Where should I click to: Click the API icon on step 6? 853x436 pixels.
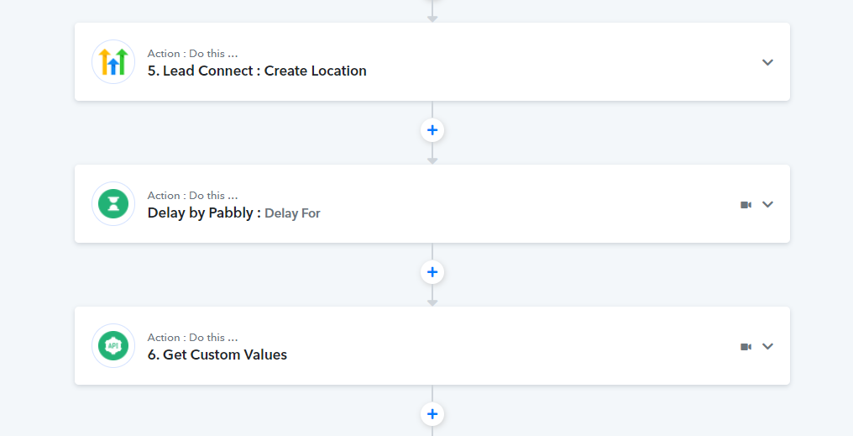tap(113, 346)
